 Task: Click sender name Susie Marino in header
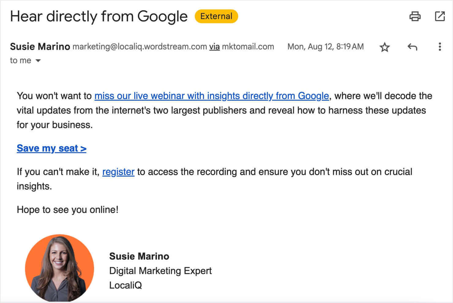[x=40, y=47]
